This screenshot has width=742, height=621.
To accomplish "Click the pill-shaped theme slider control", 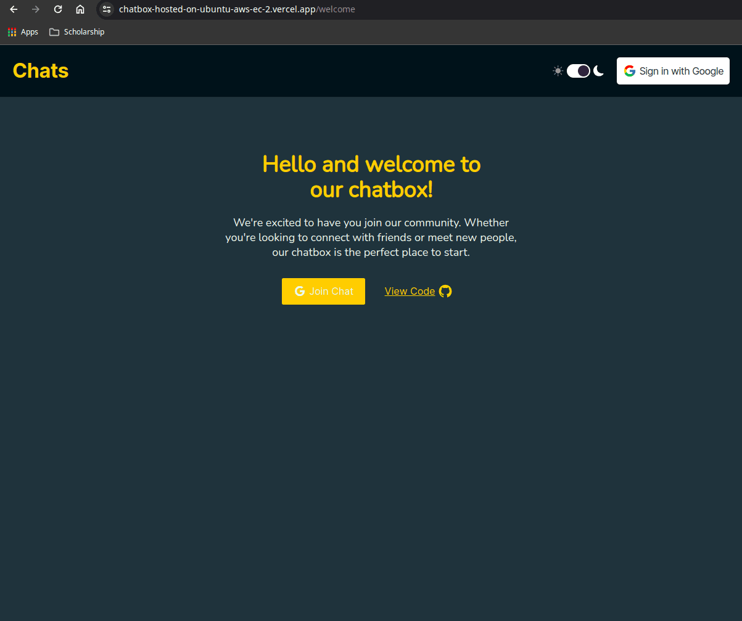I will 579,70.
